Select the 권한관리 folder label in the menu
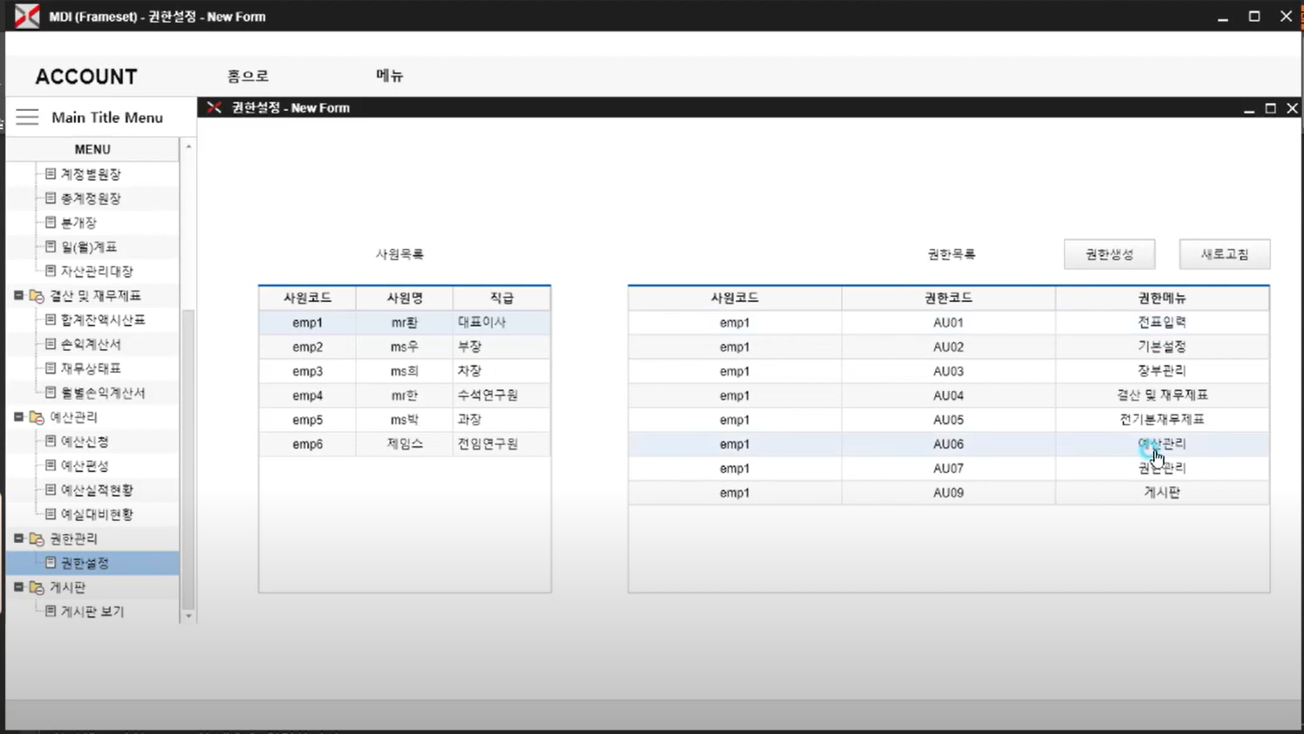Viewport: 1304px width, 734px height. [x=74, y=538]
